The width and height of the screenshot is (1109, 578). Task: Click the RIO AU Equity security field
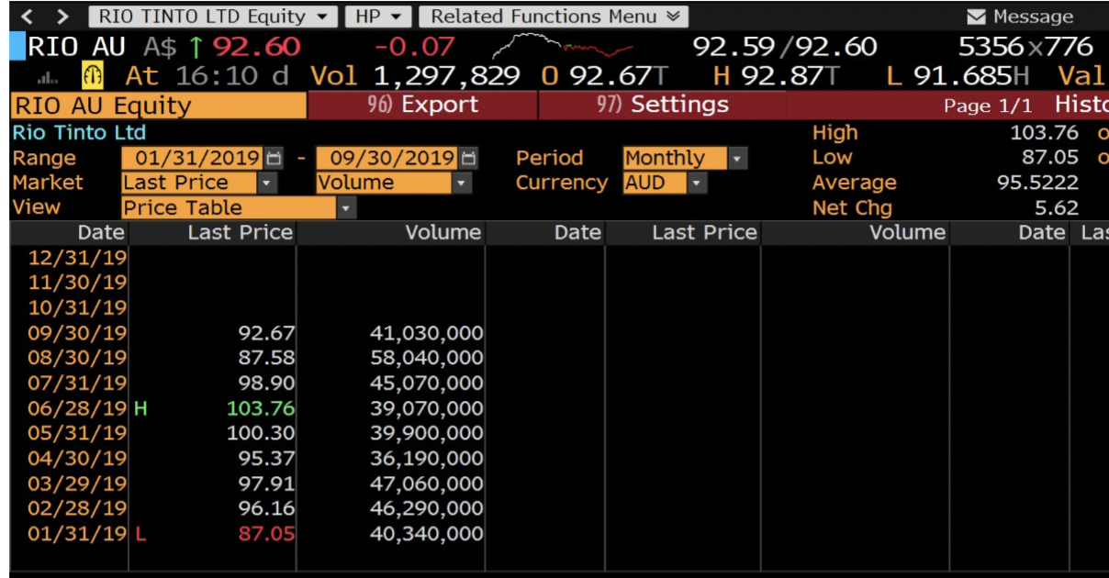pyautogui.click(x=159, y=106)
